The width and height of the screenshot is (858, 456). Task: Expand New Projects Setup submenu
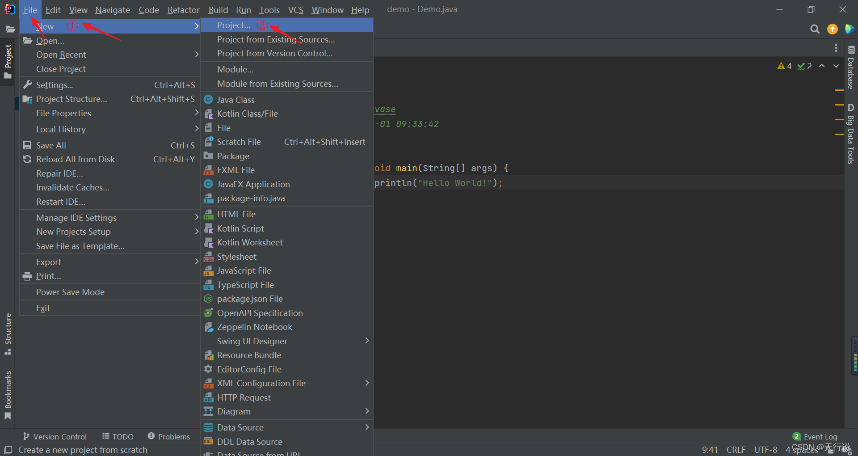[110, 232]
